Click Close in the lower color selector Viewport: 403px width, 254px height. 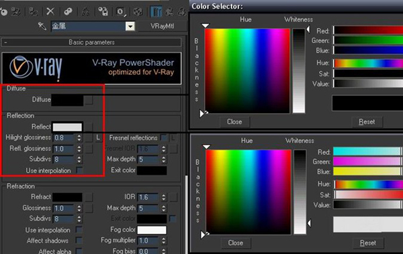[x=236, y=243]
